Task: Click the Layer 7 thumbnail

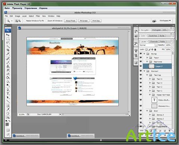Action: pos(151,66)
